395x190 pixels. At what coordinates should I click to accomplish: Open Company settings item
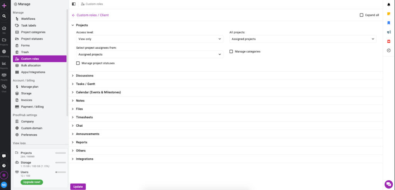click(x=40, y=121)
